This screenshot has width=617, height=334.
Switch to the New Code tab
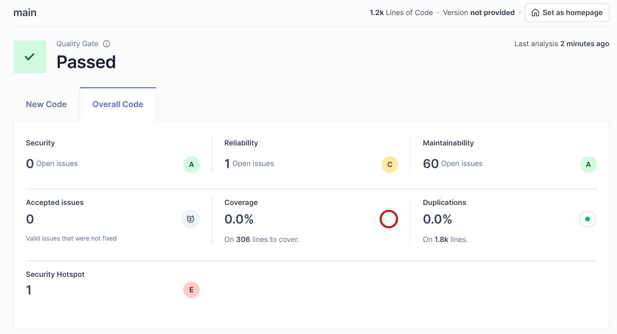46,104
